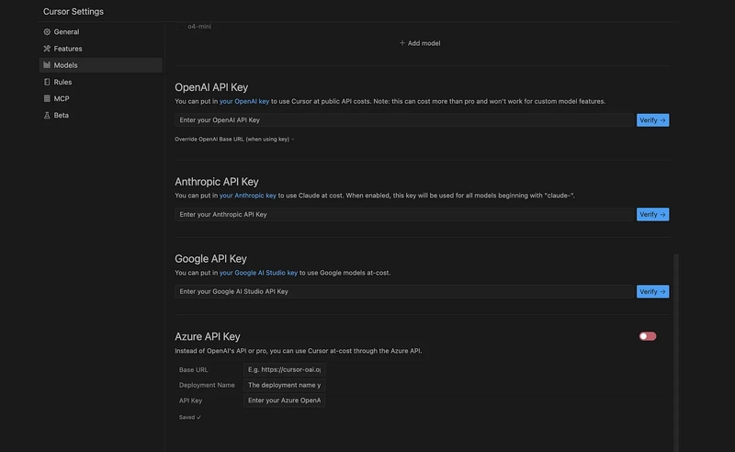Click the Models chart icon in sidebar
Image resolution: width=735 pixels, height=452 pixels.
(x=47, y=65)
